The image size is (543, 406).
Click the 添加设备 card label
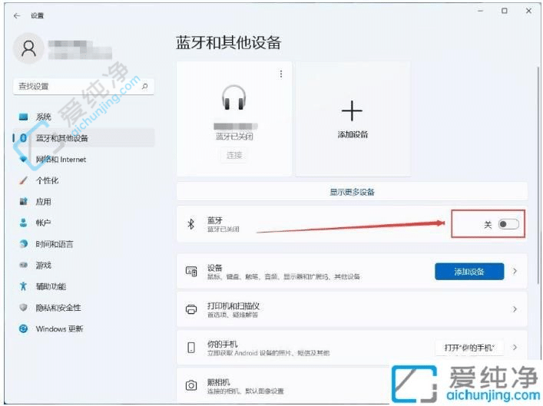(x=353, y=134)
